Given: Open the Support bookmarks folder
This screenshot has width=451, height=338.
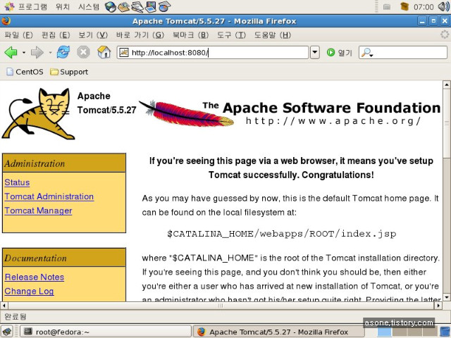Looking at the screenshot, I should pos(69,72).
